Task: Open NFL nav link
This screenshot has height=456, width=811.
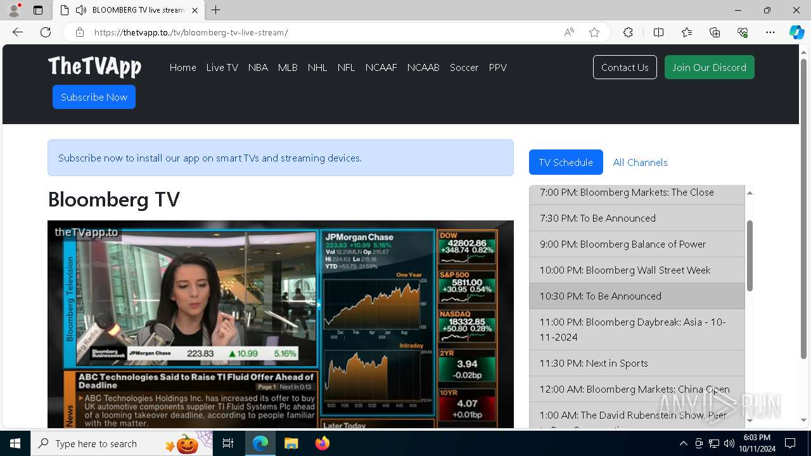Action: (346, 67)
